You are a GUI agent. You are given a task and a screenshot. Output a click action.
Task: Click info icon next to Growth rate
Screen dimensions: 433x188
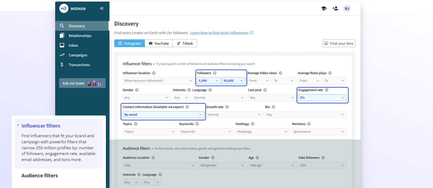click(x=227, y=107)
